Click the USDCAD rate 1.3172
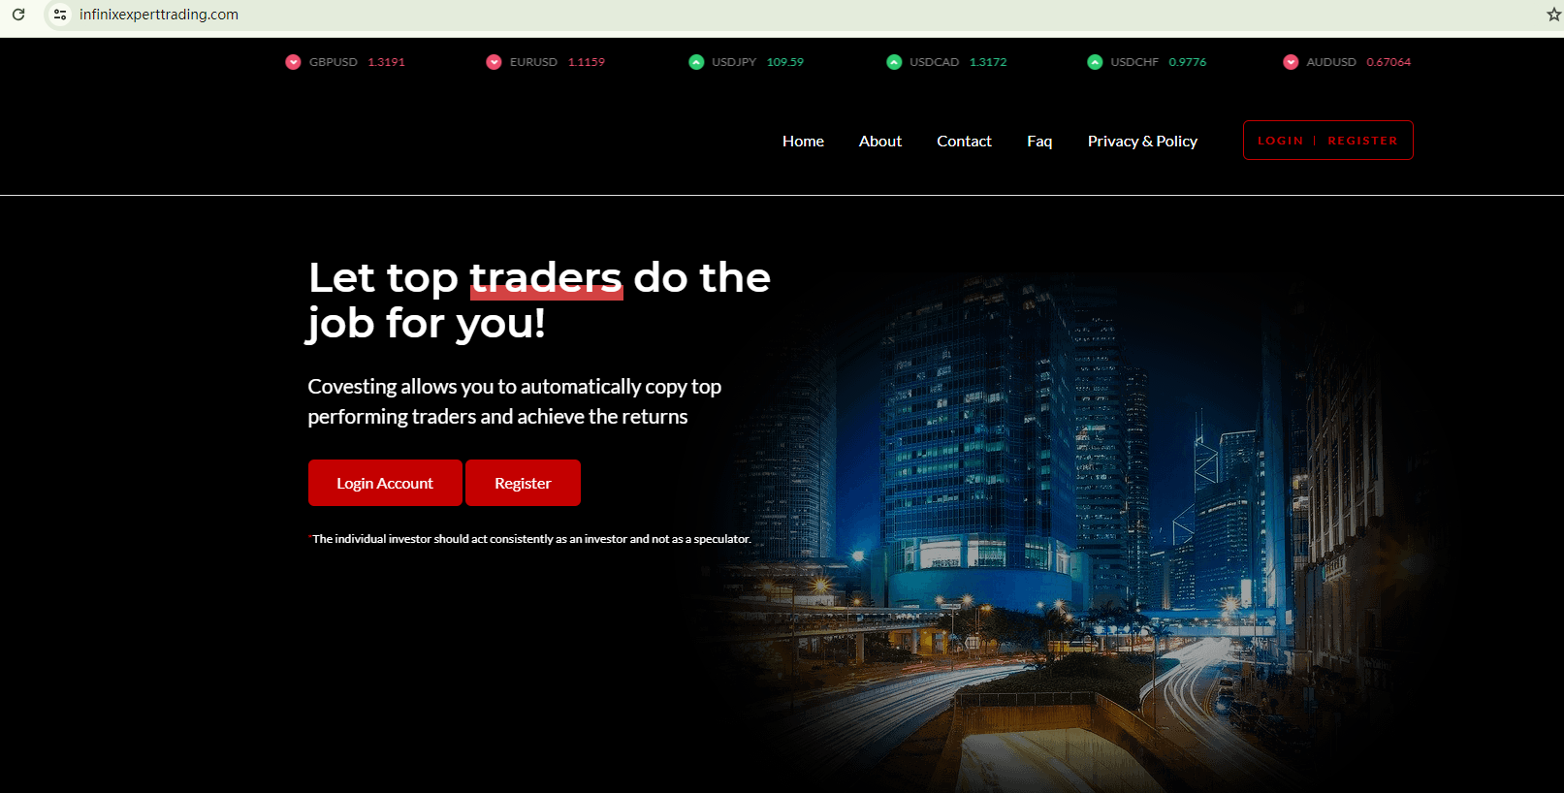This screenshot has width=1564, height=793. coord(988,62)
